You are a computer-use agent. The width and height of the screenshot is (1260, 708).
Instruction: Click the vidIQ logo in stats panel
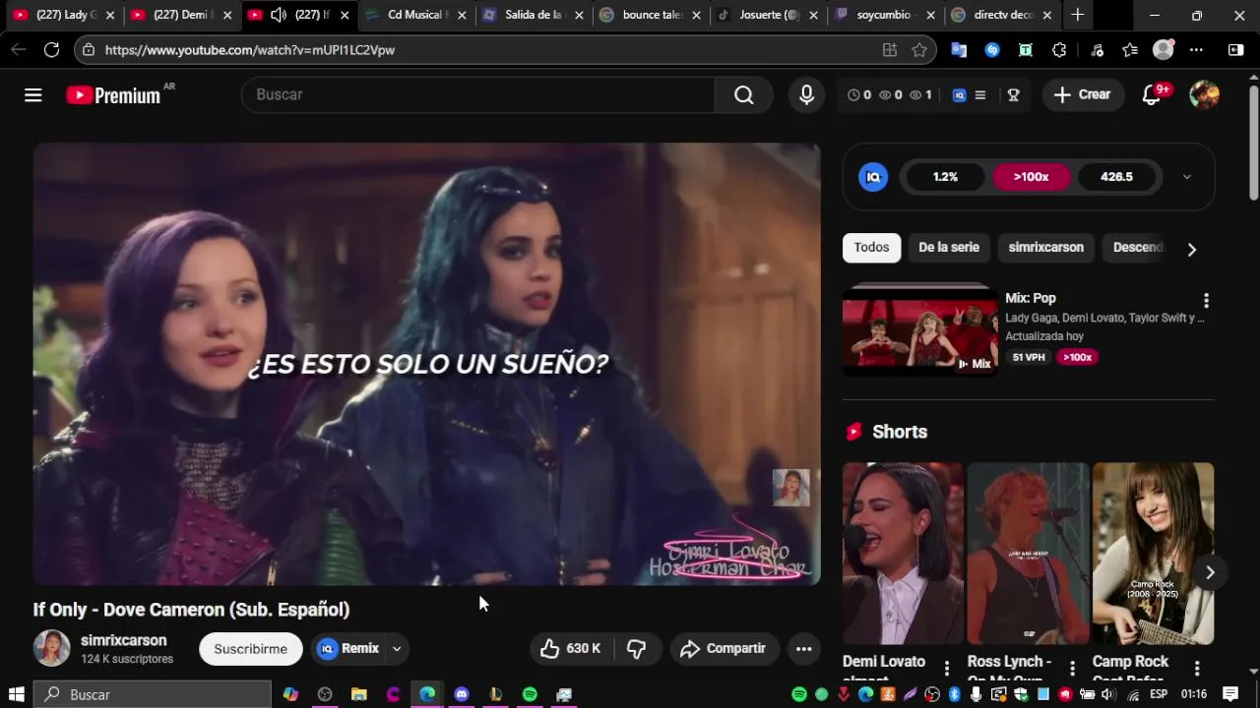[x=872, y=177]
